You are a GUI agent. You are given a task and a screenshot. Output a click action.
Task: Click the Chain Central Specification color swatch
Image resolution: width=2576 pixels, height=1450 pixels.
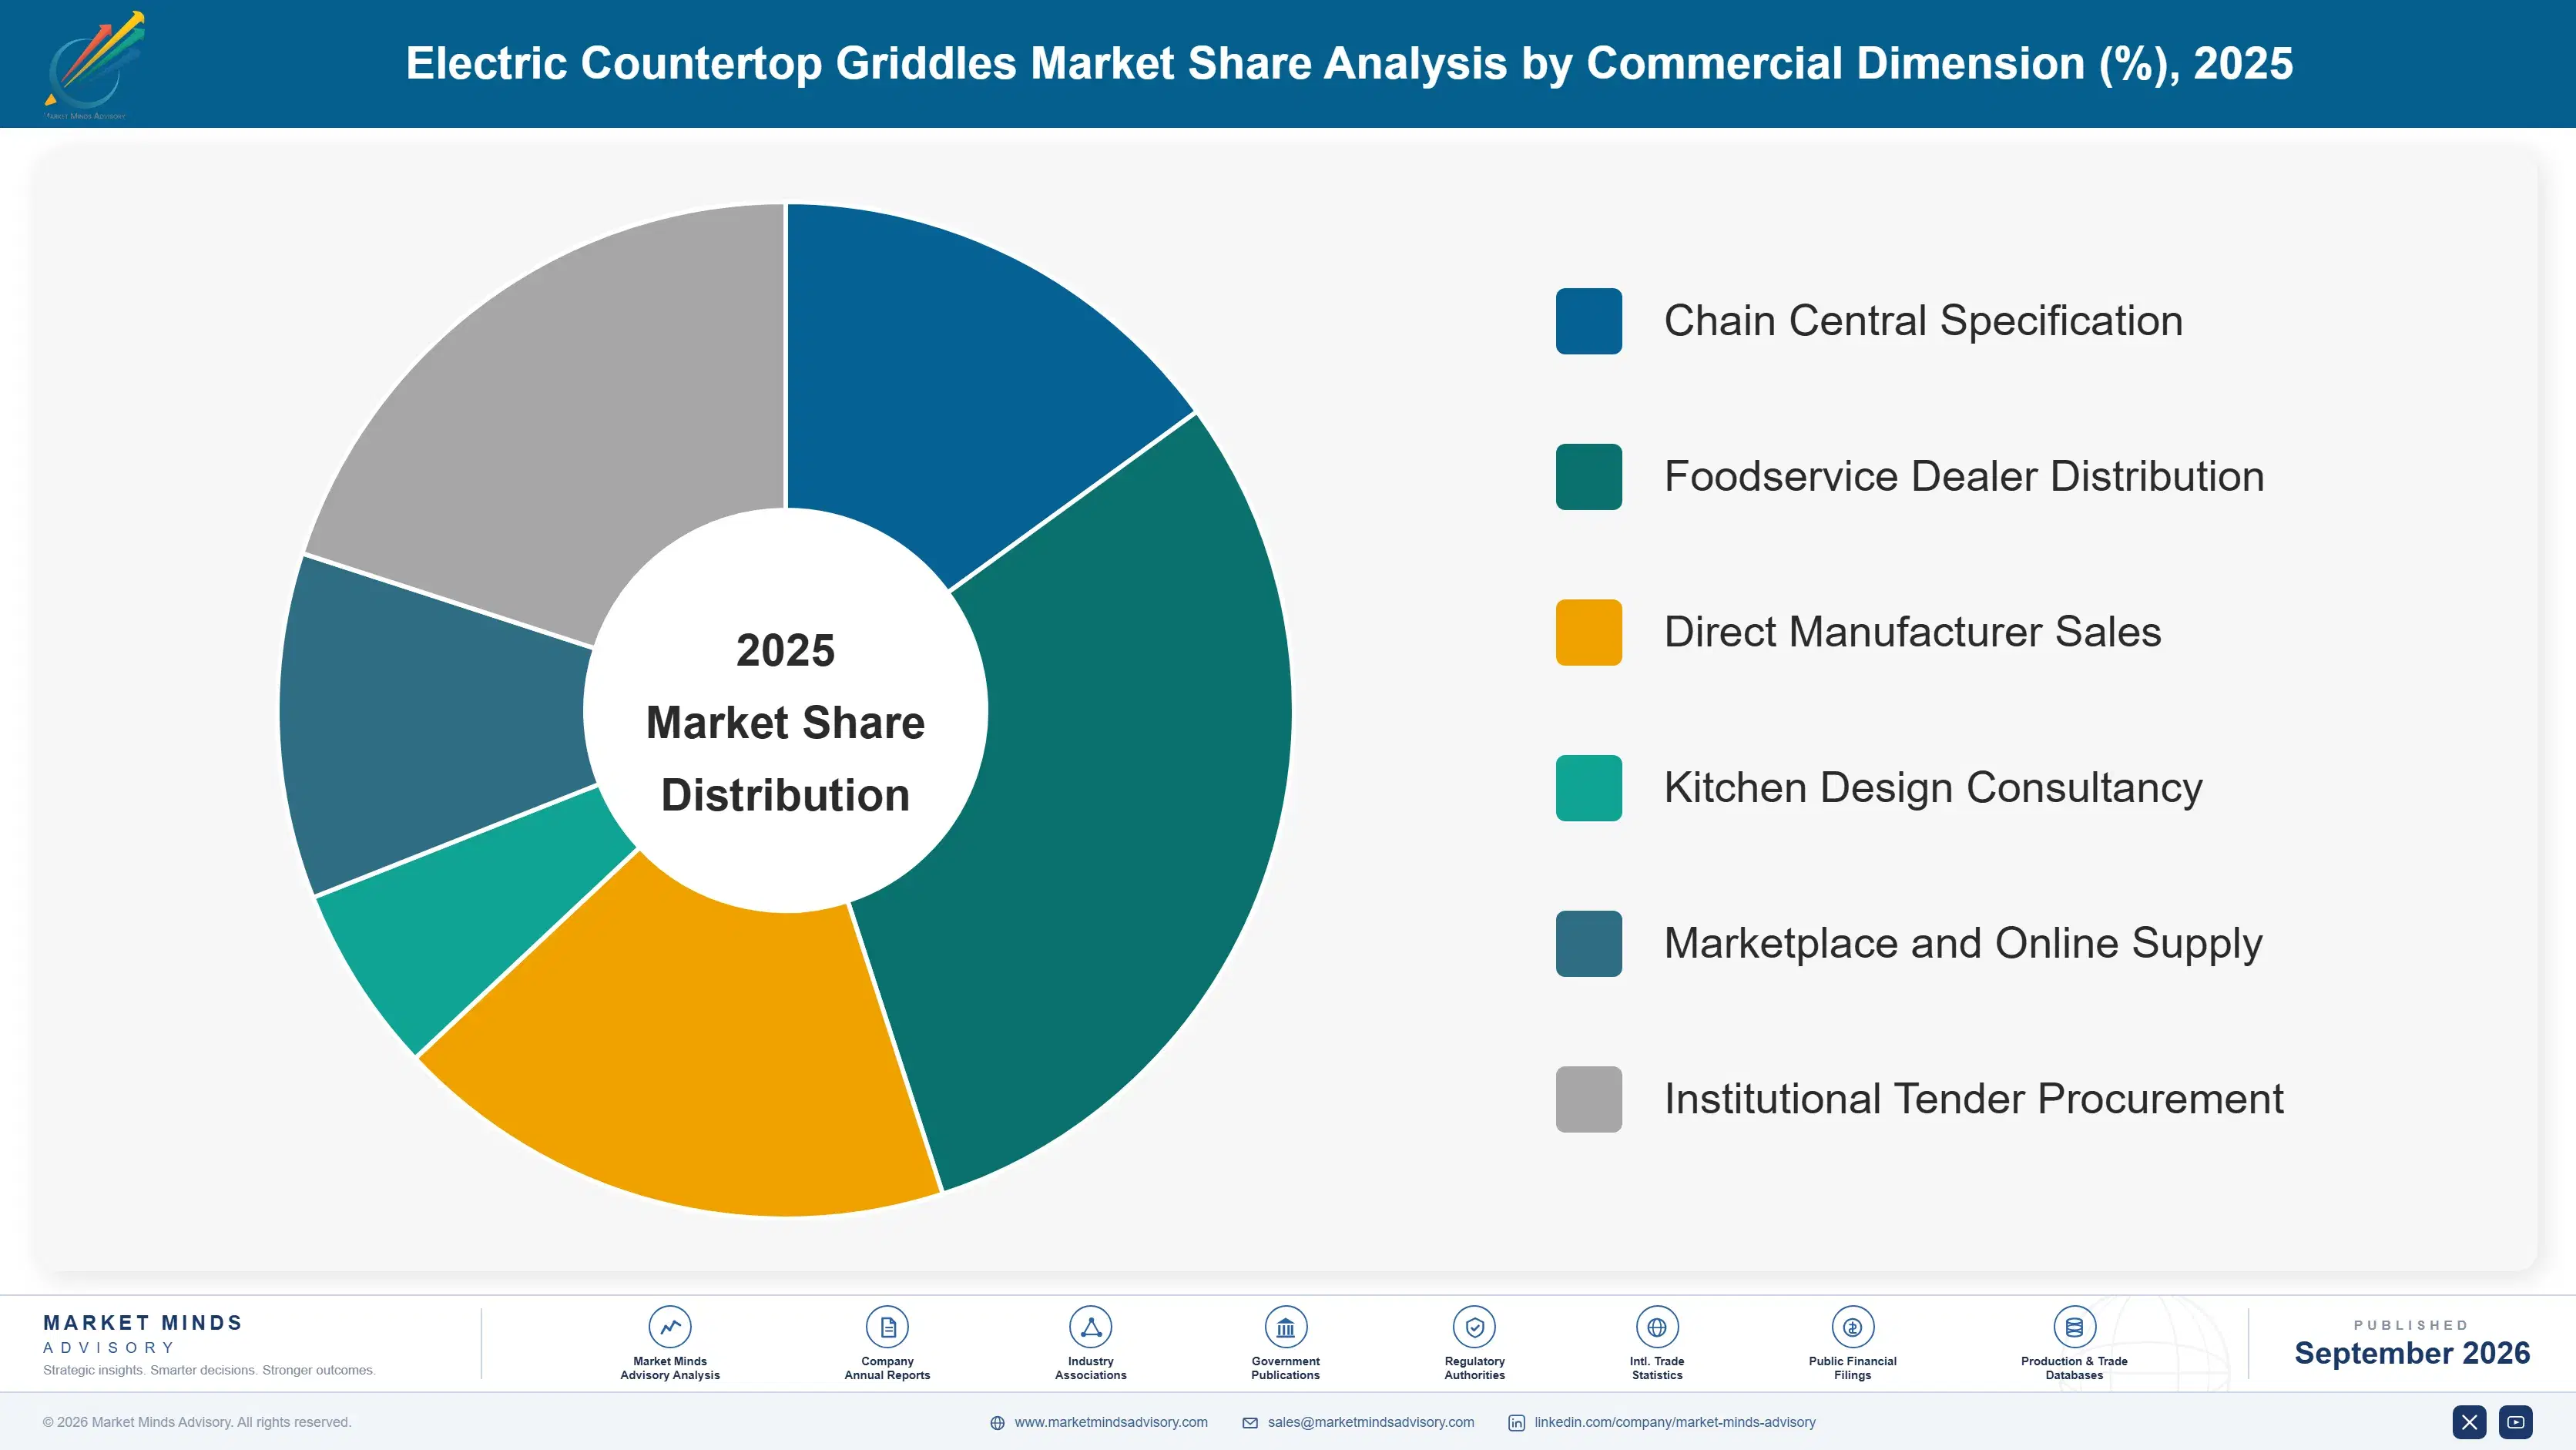1588,321
